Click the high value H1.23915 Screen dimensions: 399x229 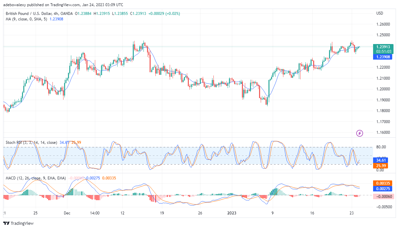tap(102, 14)
